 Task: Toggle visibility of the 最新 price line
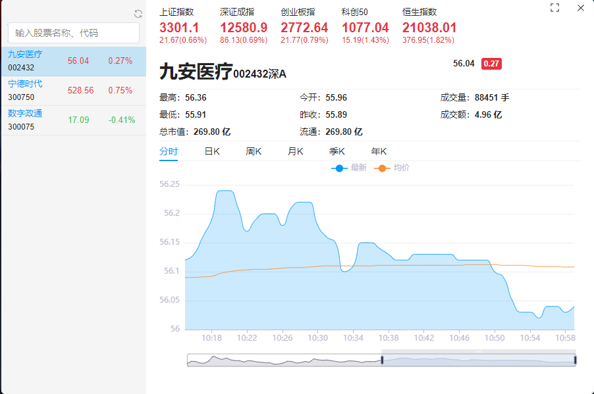click(x=348, y=168)
